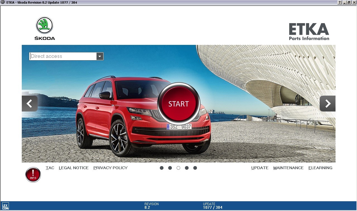The height and width of the screenshot is (211, 357).
Task: Click the UPDATE 1077 / 384 status text
Action: [213, 206]
